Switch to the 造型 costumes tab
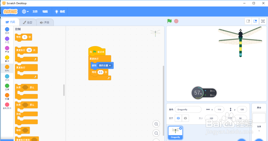Image resolution: width=268 pixels, height=141 pixels. point(28,23)
